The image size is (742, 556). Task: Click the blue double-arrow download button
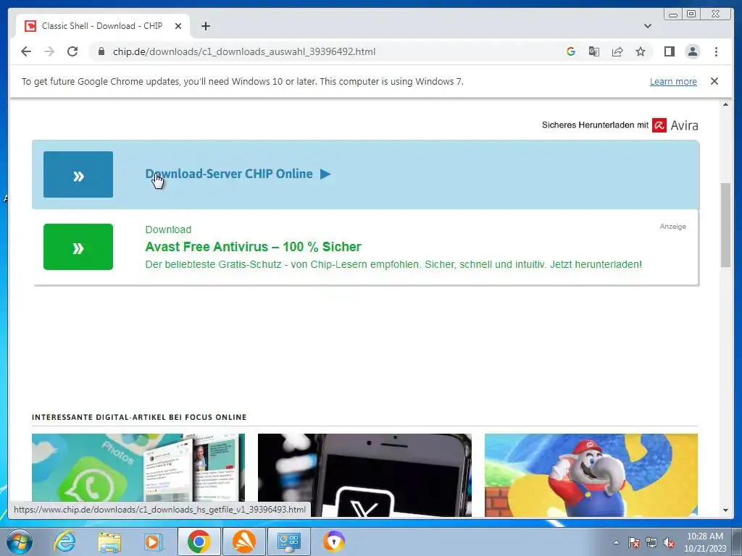[78, 174]
